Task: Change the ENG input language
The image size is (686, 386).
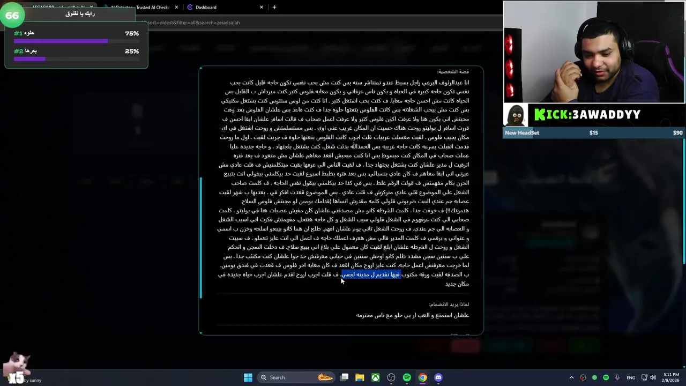Action: pos(631,377)
